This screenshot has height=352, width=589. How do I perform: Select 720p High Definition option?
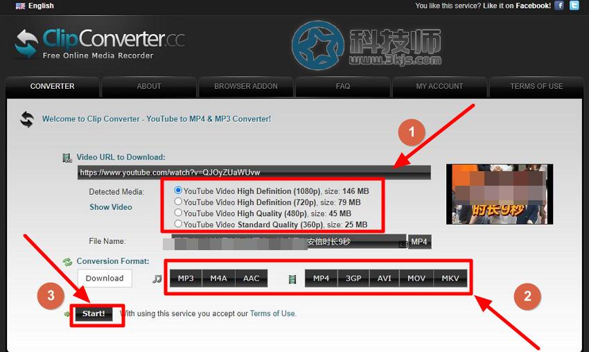click(x=178, y=202)
